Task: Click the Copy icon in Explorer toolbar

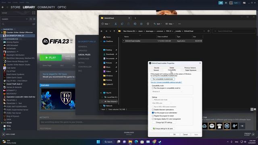Action: tap(122, 24)
